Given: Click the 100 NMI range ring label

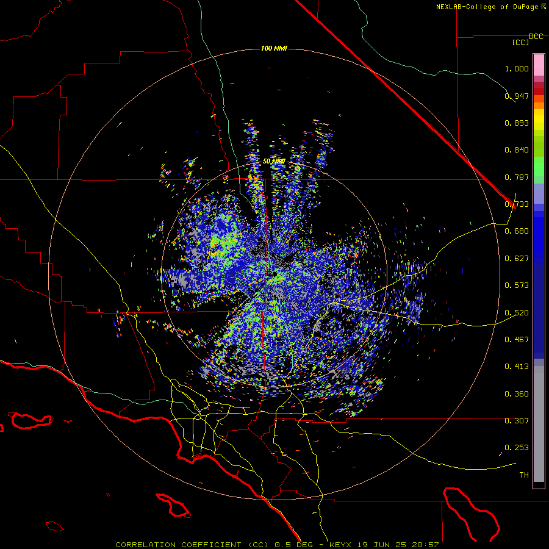Looking at the screenshot, I should coord(274,48).
